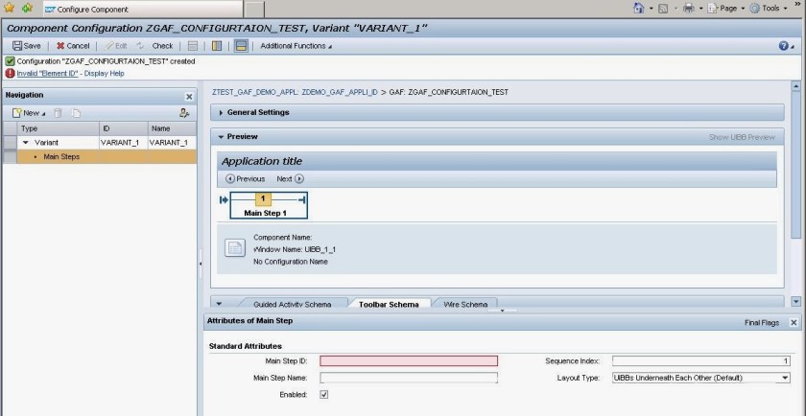Click the greyed-out layout icon after Check

click(x=193, y=46)
